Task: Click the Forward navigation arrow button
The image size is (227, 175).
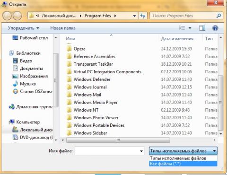Action: 17,16
